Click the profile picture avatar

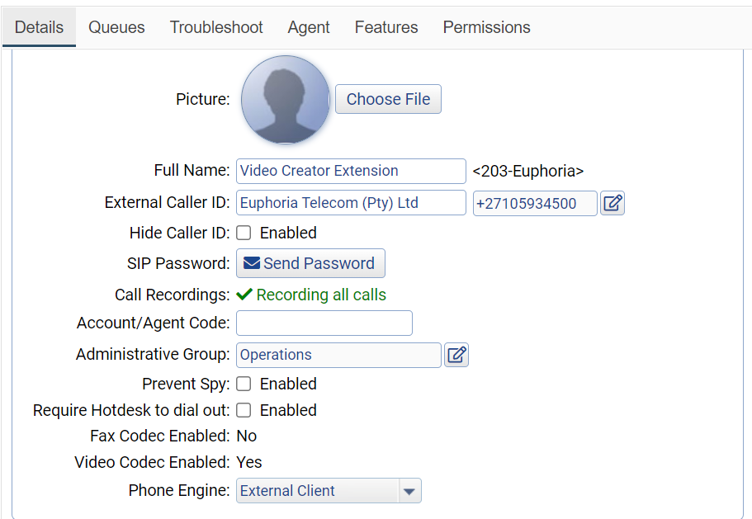(286, 100)
